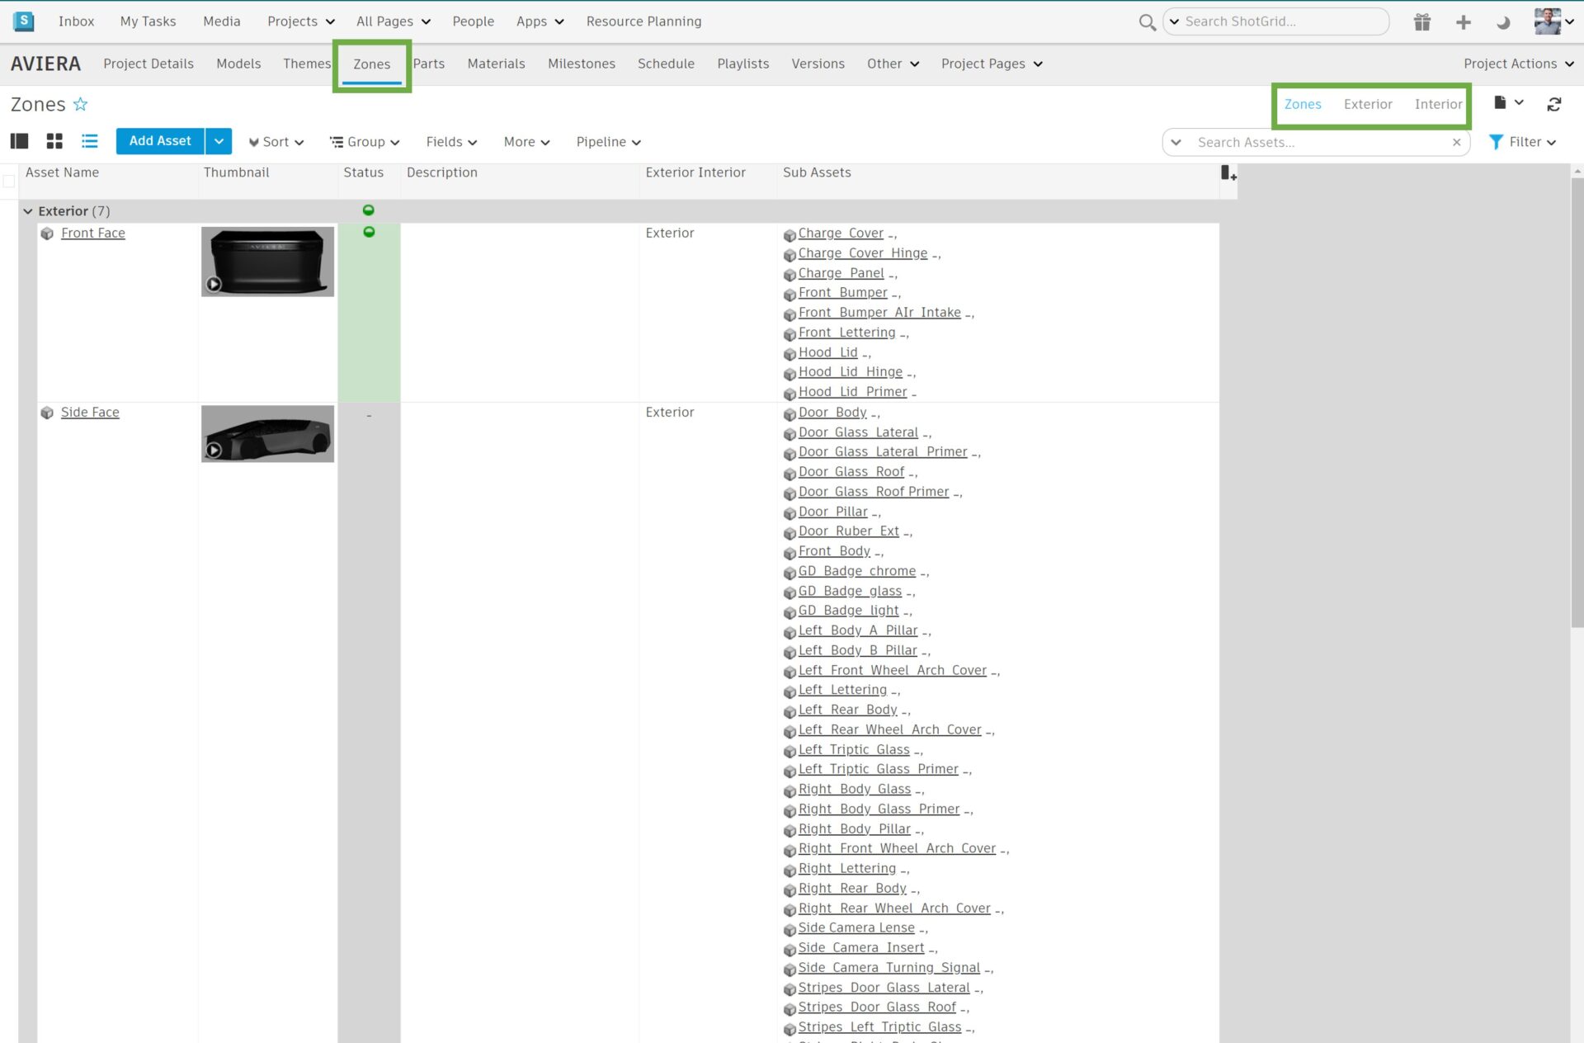1584x1043 pixels.
Task: Tick the select-all checkbox in the header
Action: 8,180
